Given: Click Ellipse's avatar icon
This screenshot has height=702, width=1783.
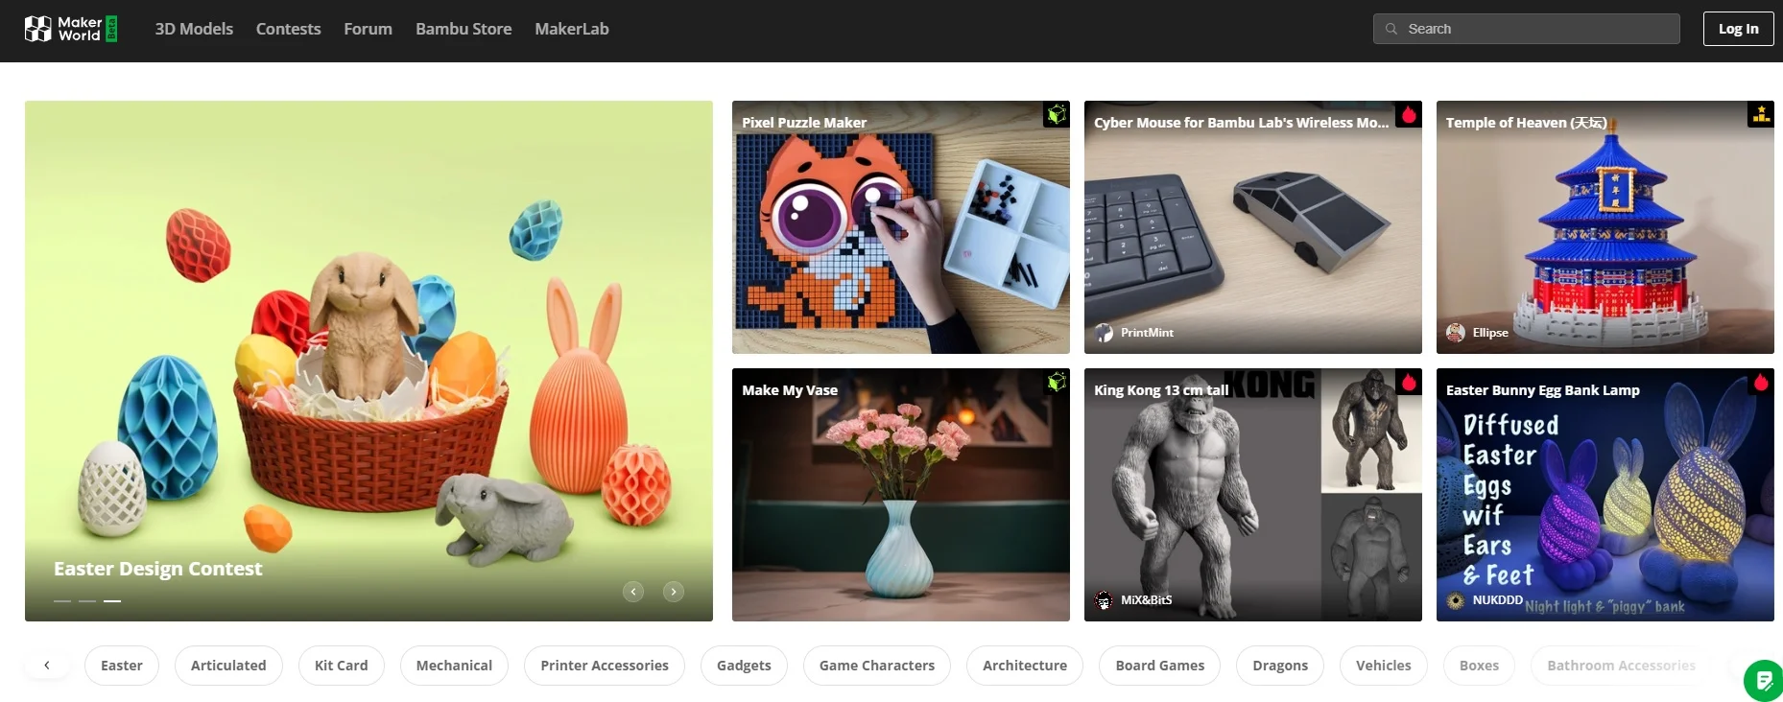Looking at the screenshot, I should coord(1456,333).
